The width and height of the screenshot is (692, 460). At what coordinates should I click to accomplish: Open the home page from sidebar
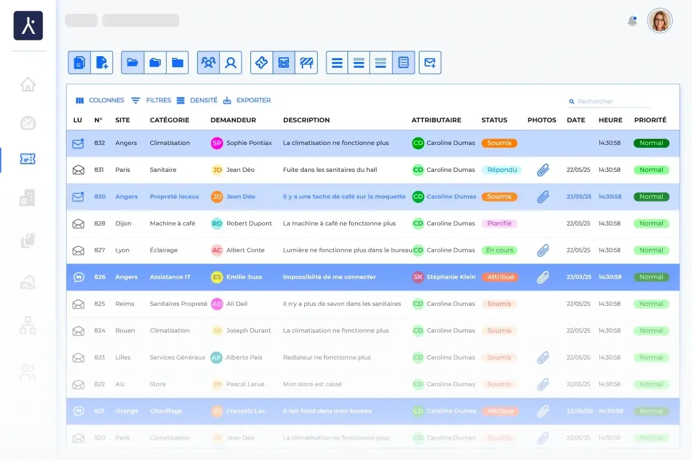[27, 85]
